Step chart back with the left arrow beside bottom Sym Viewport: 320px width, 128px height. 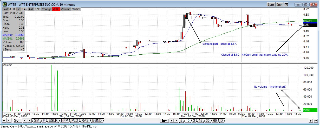9,121
